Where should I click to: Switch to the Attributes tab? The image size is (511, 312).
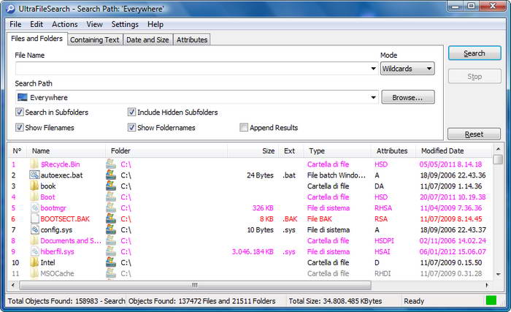[x=192, y=39]
